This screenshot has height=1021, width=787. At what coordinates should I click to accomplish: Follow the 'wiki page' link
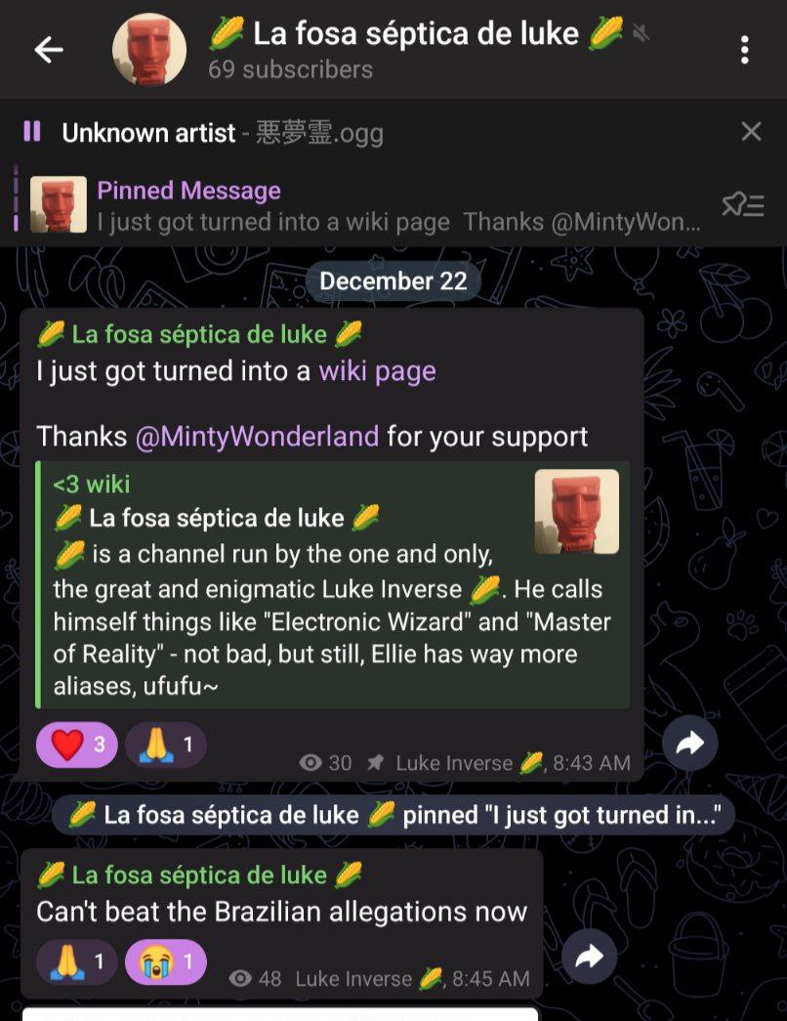coord(377,371)
